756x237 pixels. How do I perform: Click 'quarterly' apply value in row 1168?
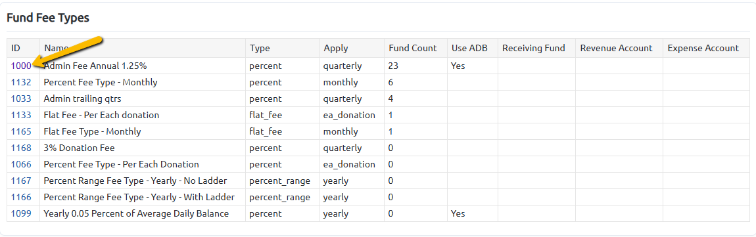click(x=343, y=148)
